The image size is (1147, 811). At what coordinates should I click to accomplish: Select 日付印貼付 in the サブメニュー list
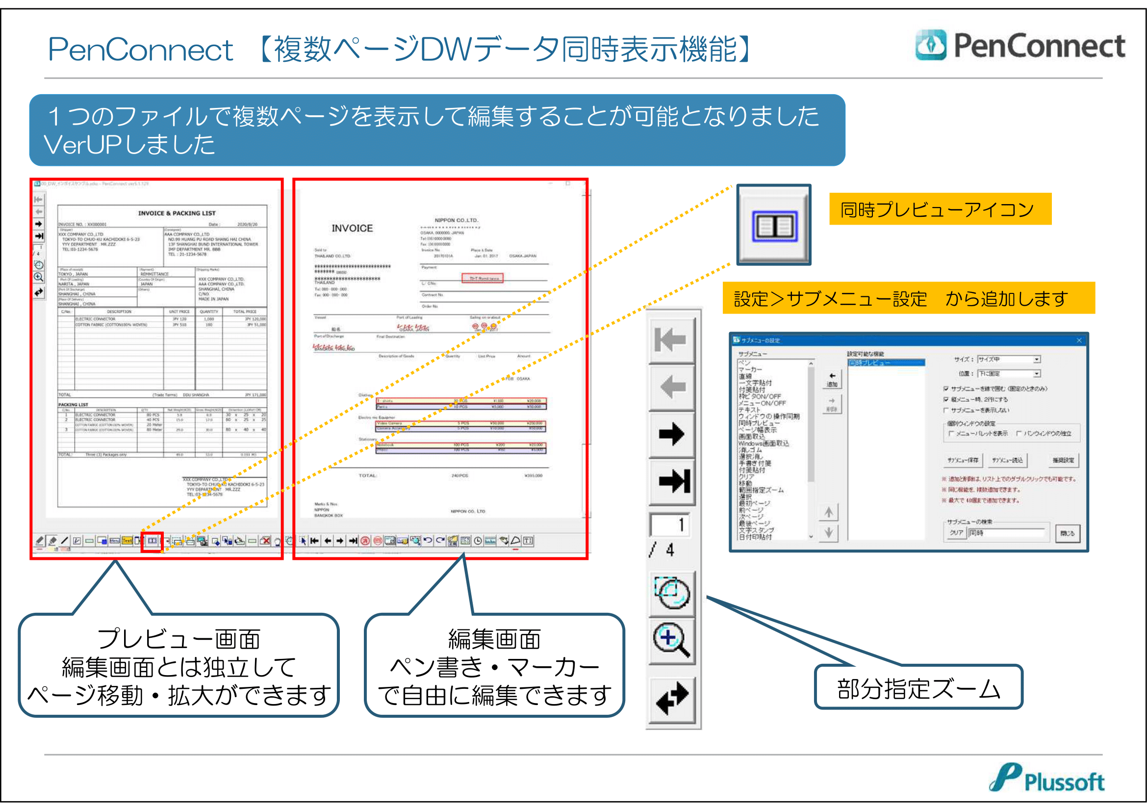click(x=755, y=537)
